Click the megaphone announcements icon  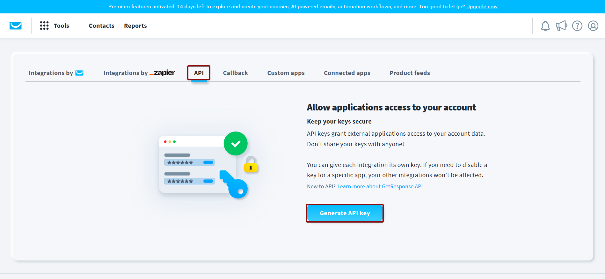[x=561, y=26]
